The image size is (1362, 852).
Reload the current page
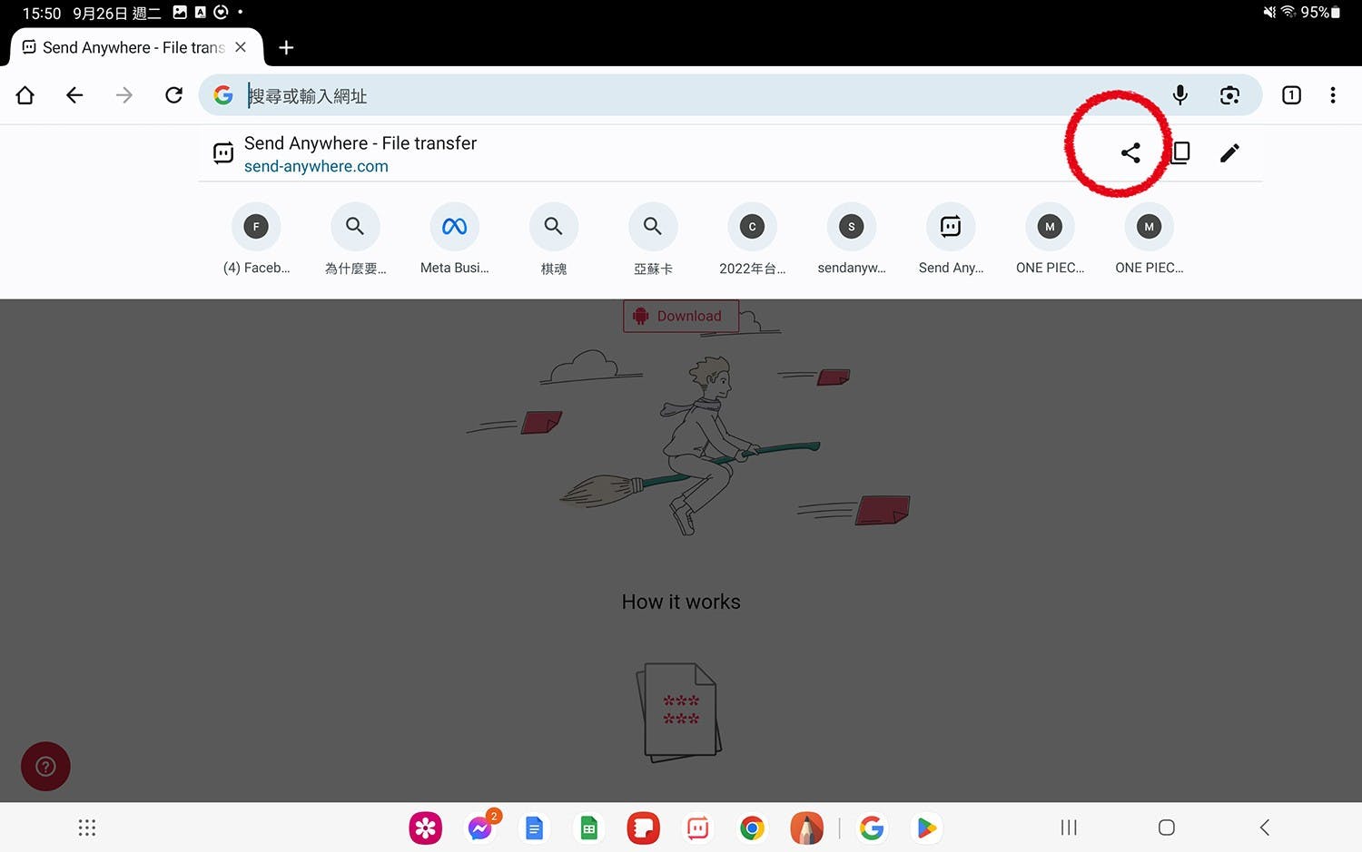tap(173, 95)
